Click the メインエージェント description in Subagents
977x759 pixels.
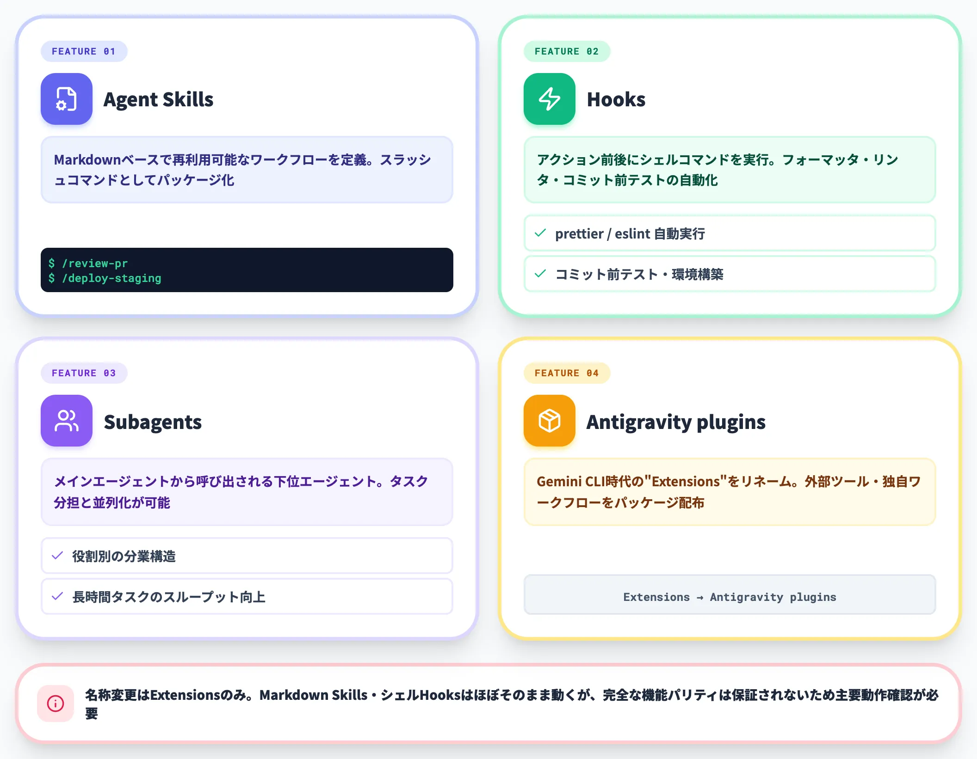click(241, 492)
